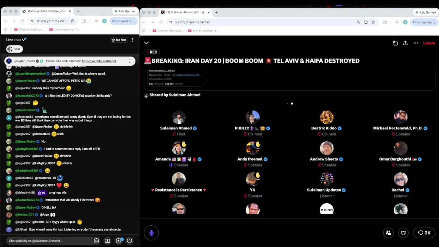Open the three-dot more menu in Space
439x247 pixels.
click(416, 43)
